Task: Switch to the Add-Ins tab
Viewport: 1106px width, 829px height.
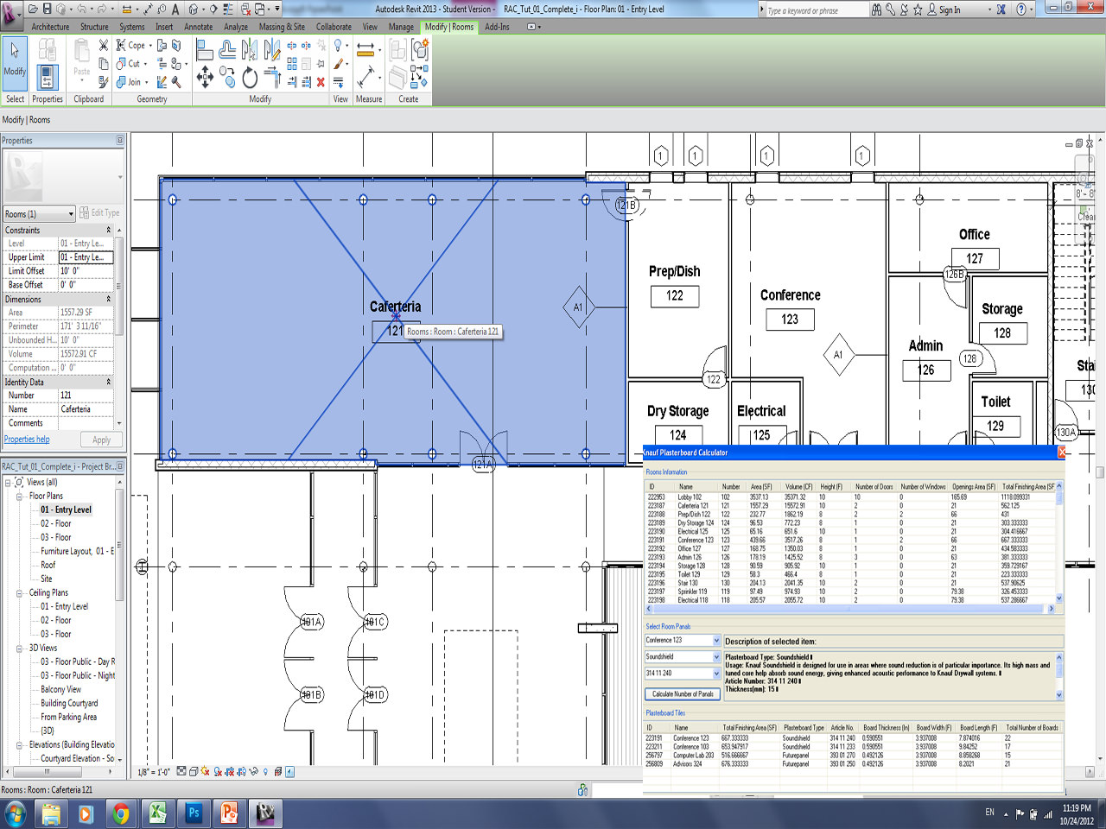Action: [x=497, y=27]
